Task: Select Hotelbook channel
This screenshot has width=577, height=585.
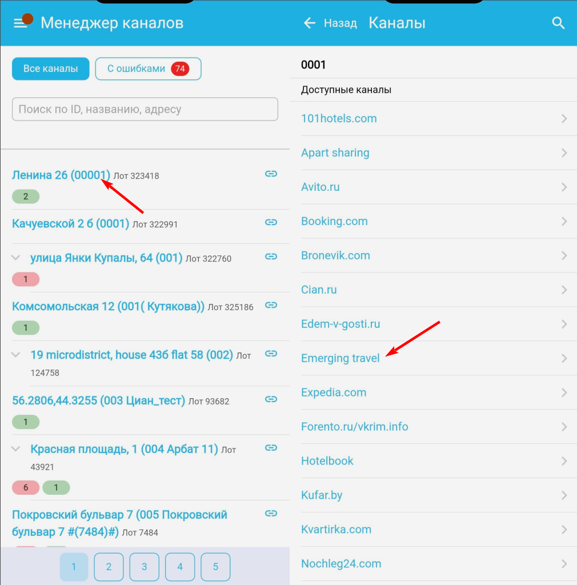Action: coord(327,461)
